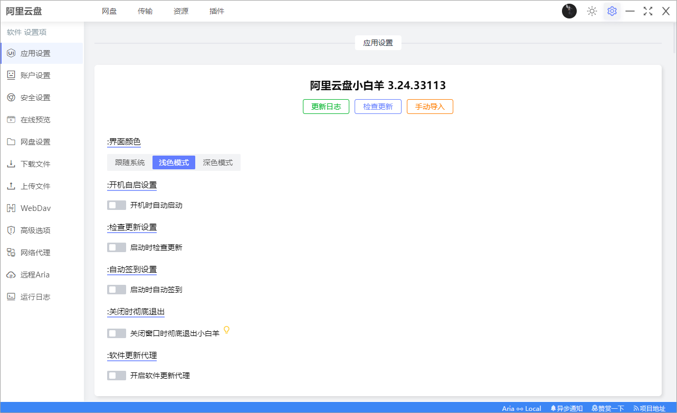The width and height of the screenshot is (677, 413).
Task: Click the 安全设置 sidebar icon
Action: coord(11,98)
